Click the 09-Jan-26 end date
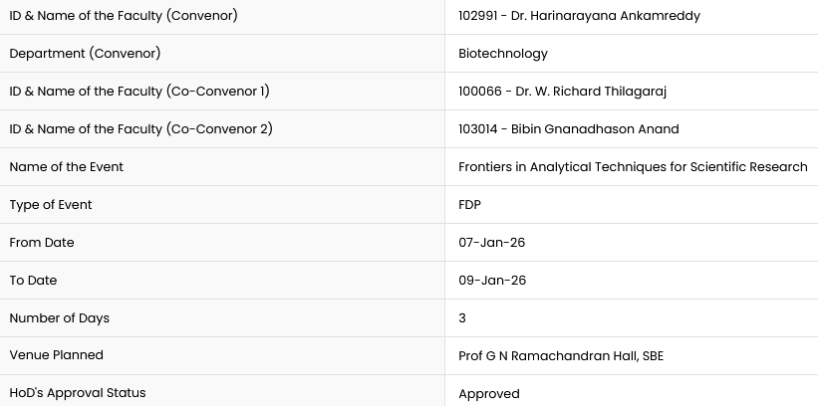 [x=492, y=281]
